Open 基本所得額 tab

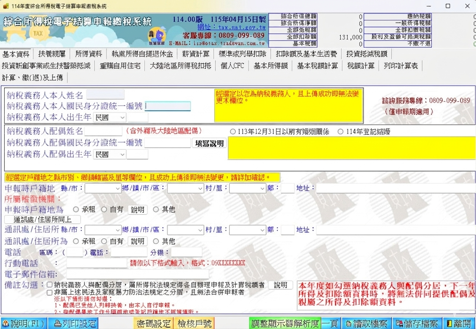271,66
